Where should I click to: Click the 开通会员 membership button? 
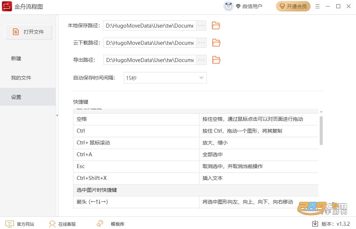click(x=293, y=6)
